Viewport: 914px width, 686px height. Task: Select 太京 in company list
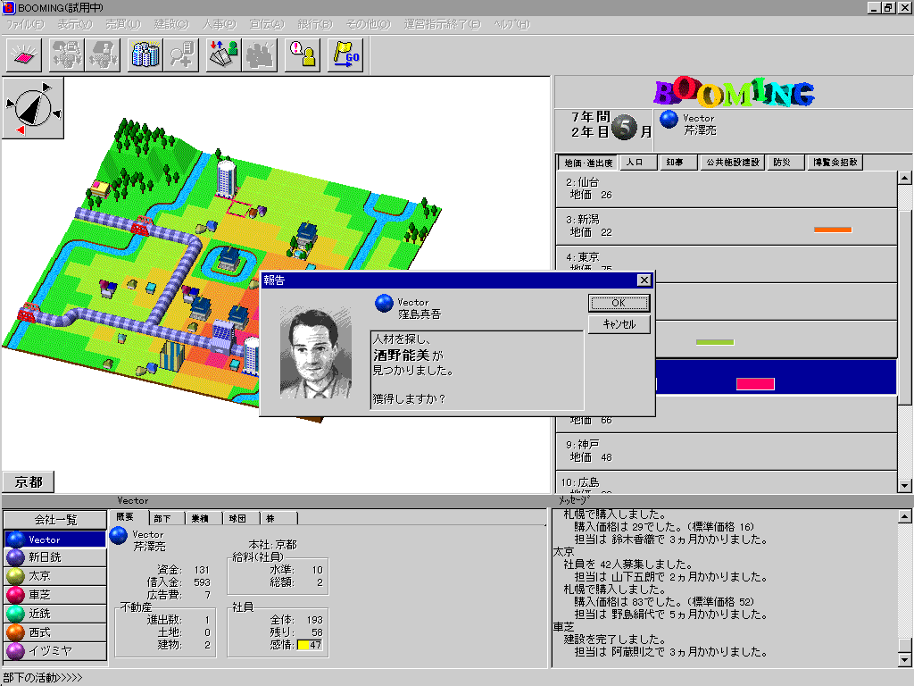coord(55,576)
